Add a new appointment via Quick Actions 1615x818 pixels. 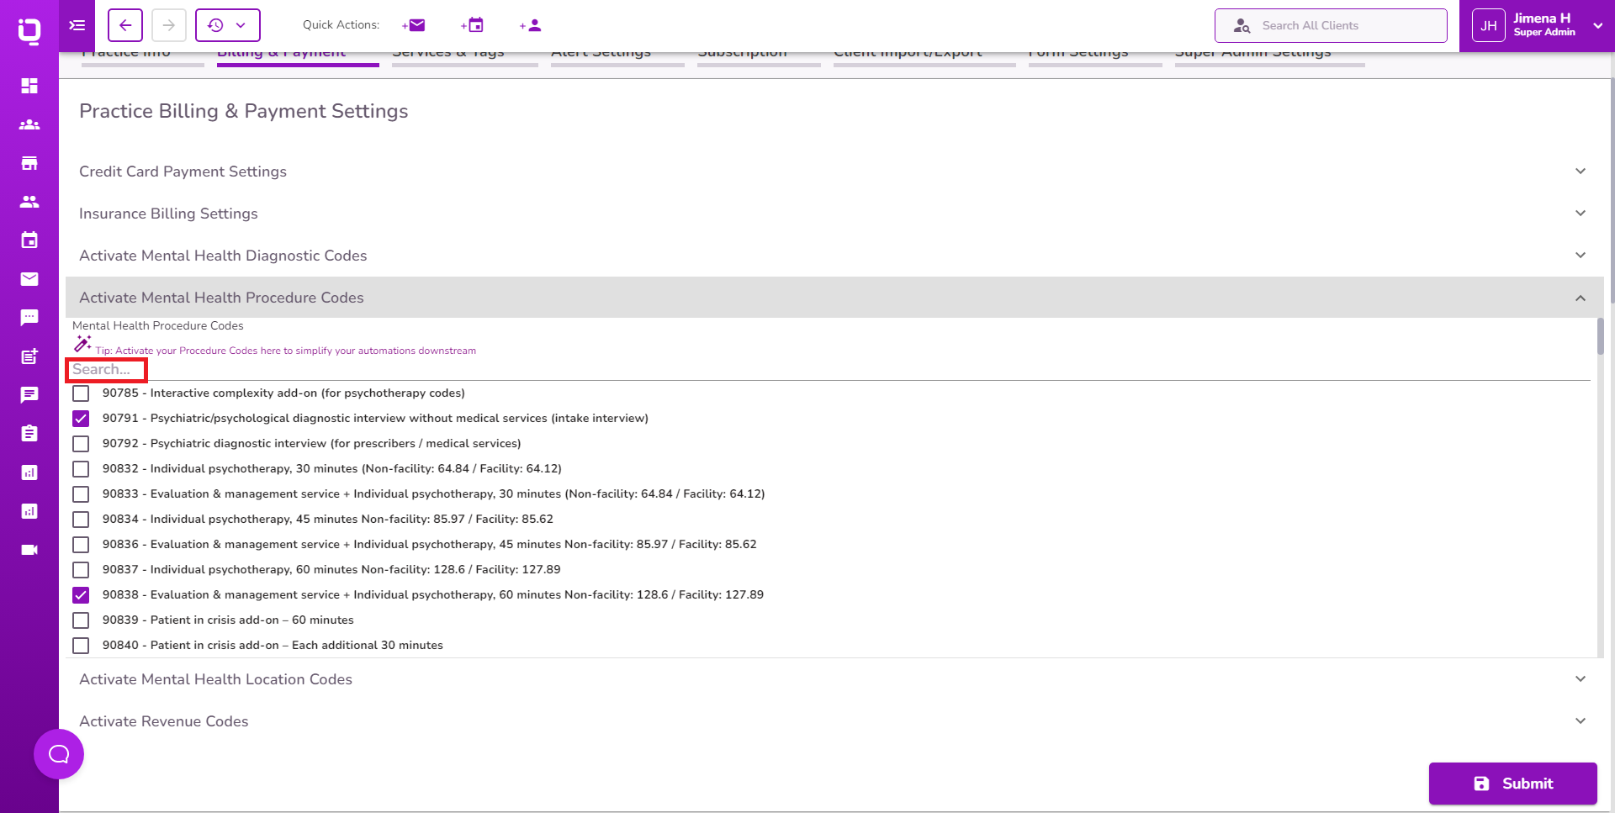tap(472, 25)
